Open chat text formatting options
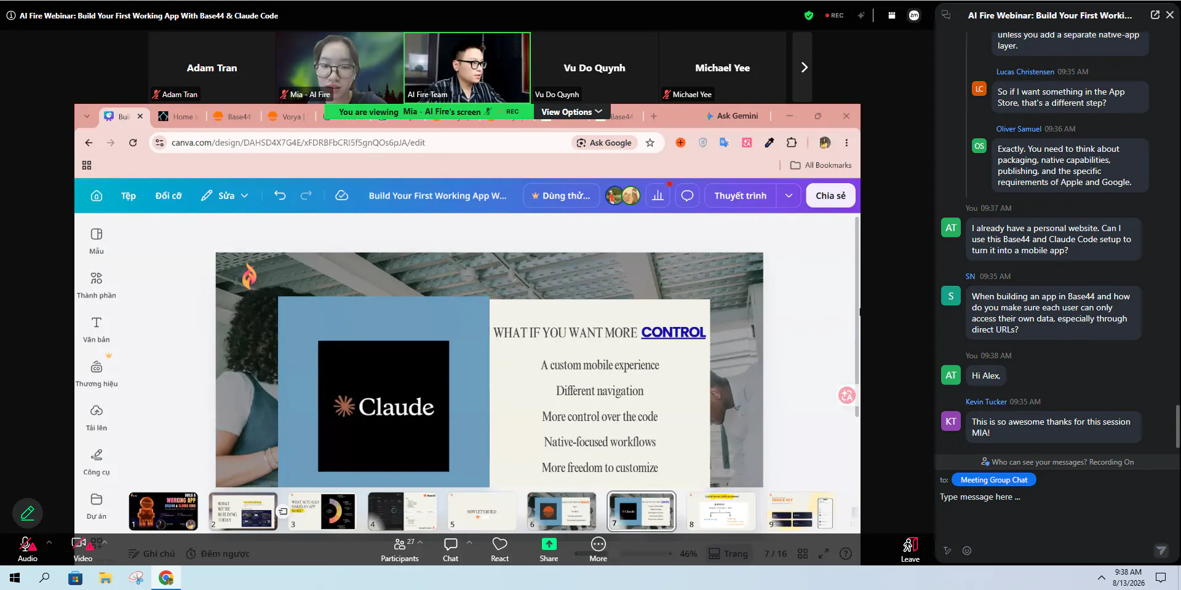 click(947, 551)
